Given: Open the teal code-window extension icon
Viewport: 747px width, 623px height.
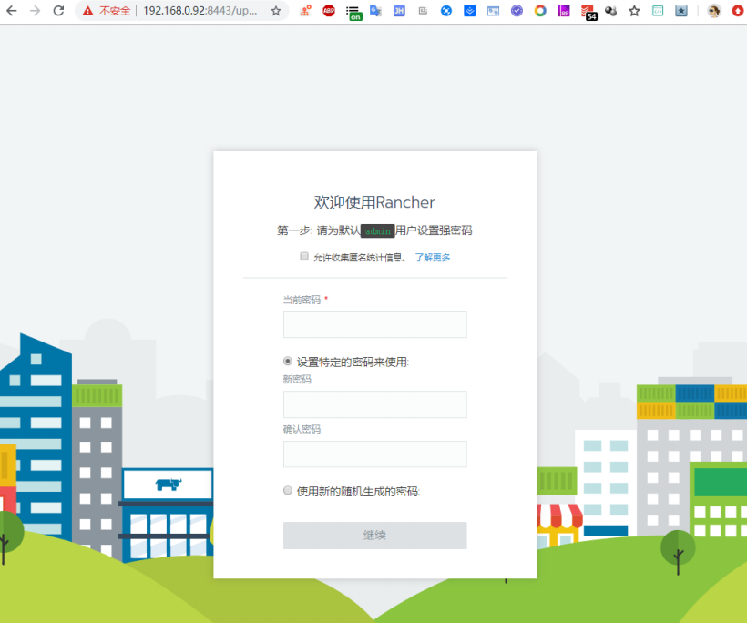Looking at the screenshot, I should click(x=658, y=11).
